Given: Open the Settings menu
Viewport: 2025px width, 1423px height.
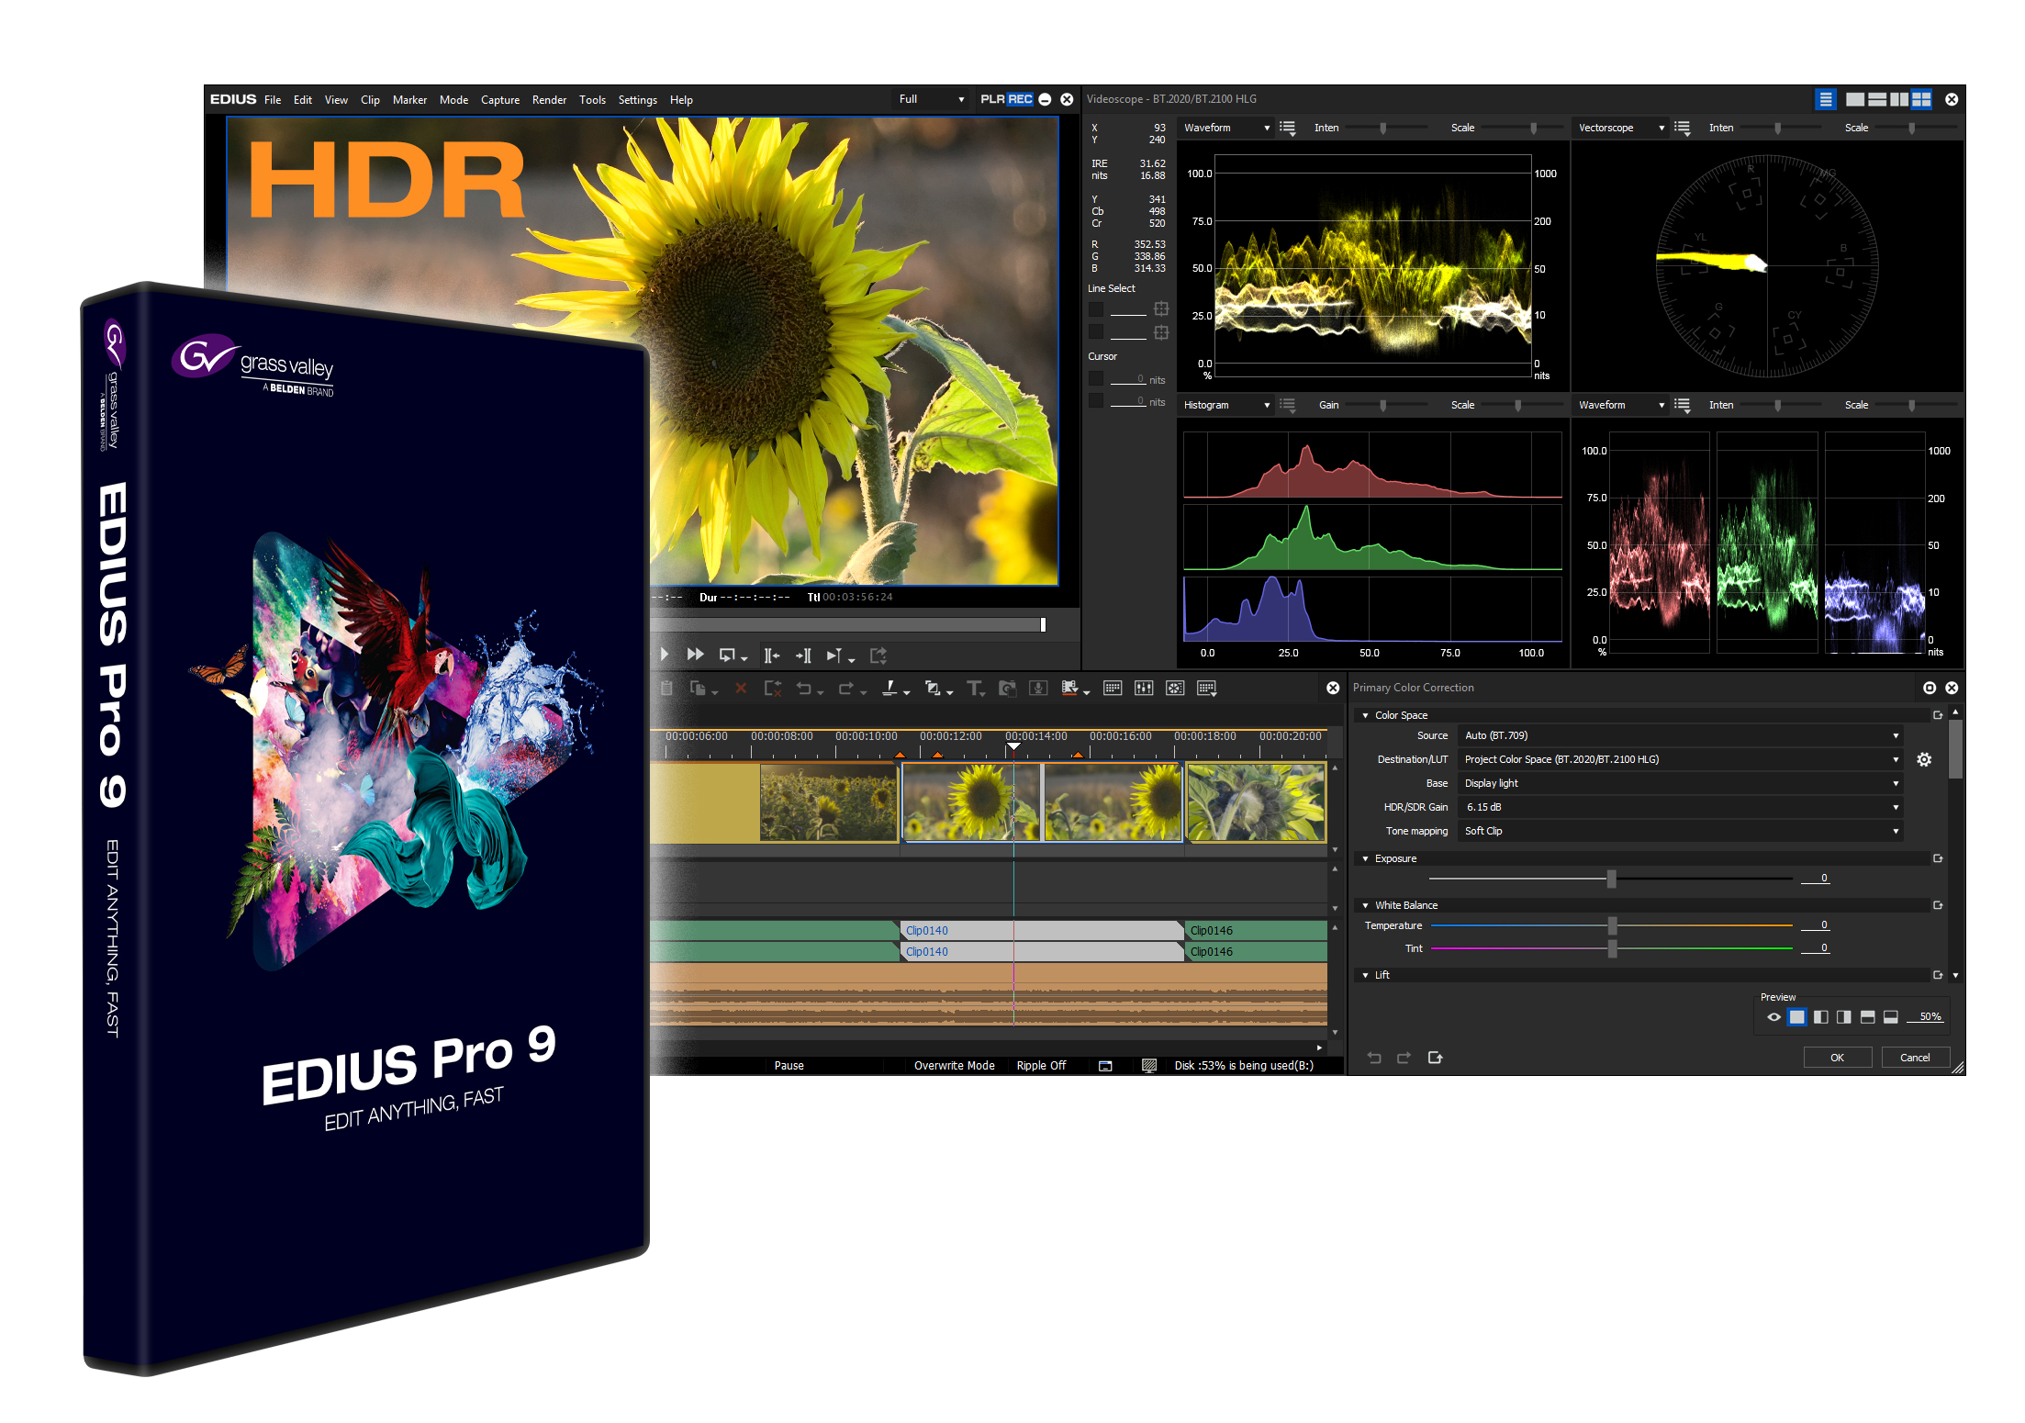Looking at the screenshot, I should coord(637,100).
